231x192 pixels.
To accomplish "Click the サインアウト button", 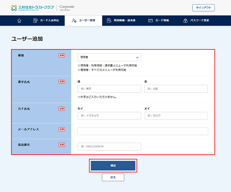I will pos(203,8).
